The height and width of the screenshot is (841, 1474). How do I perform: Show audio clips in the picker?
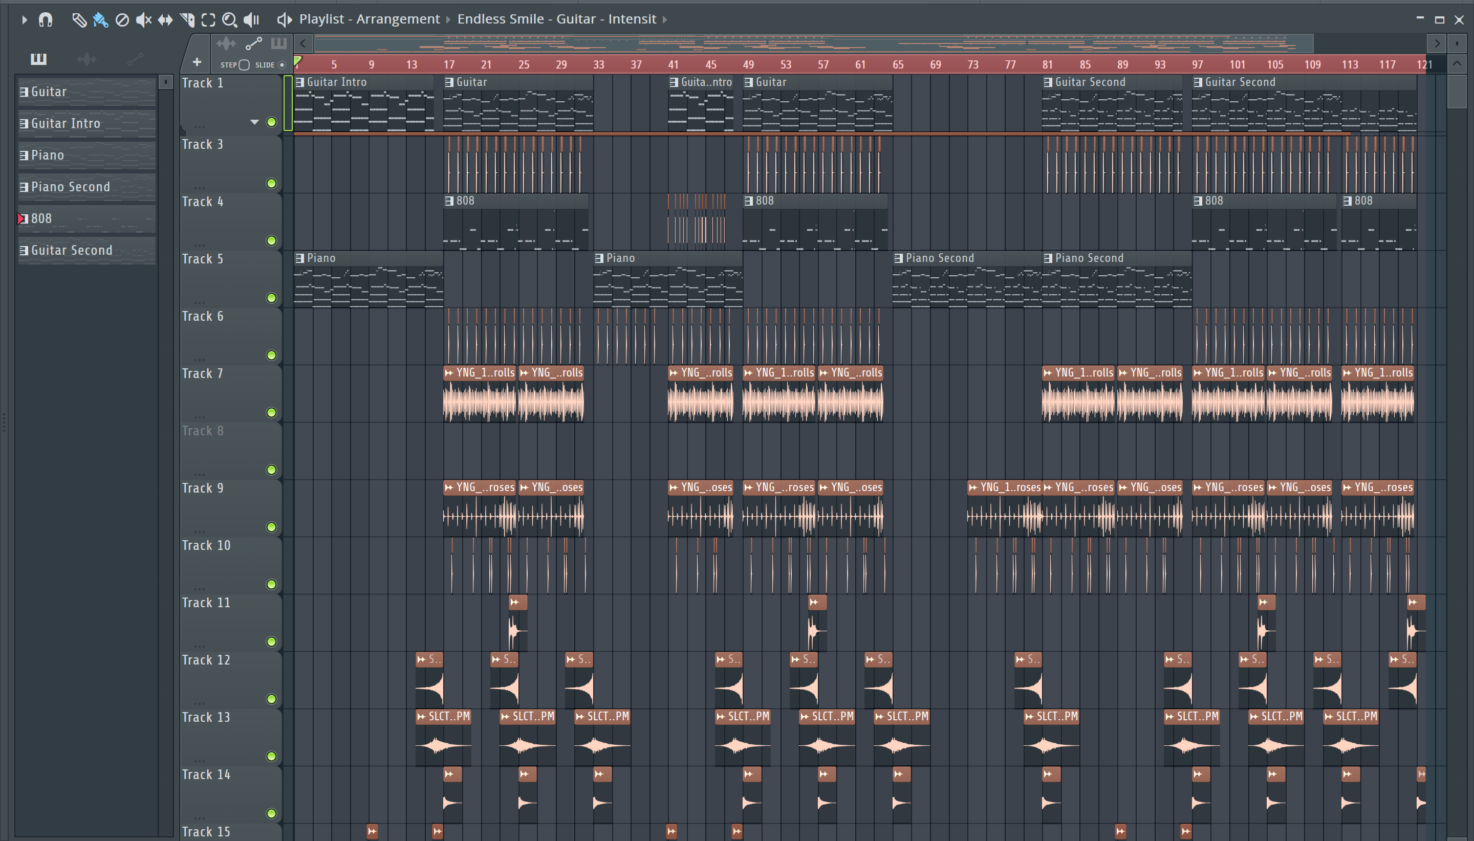pyautogui.click(x=86, y=59)
